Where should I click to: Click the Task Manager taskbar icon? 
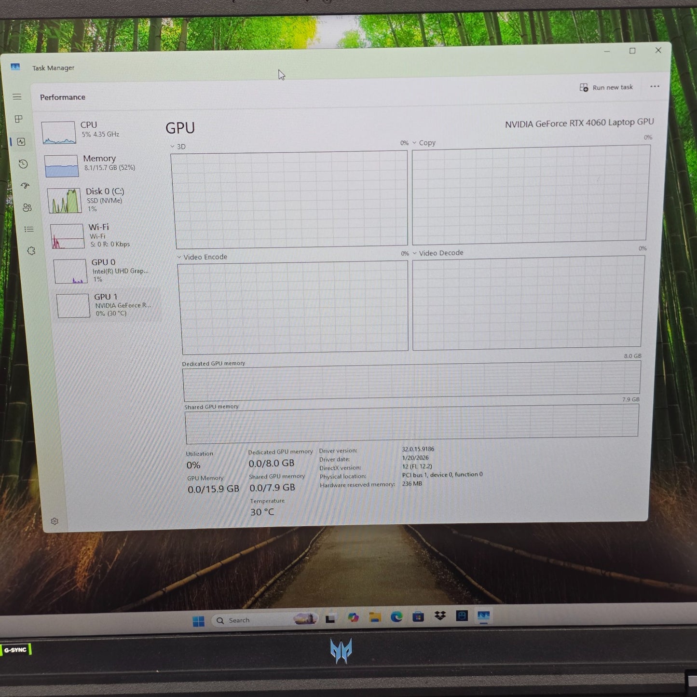point(483,616)
